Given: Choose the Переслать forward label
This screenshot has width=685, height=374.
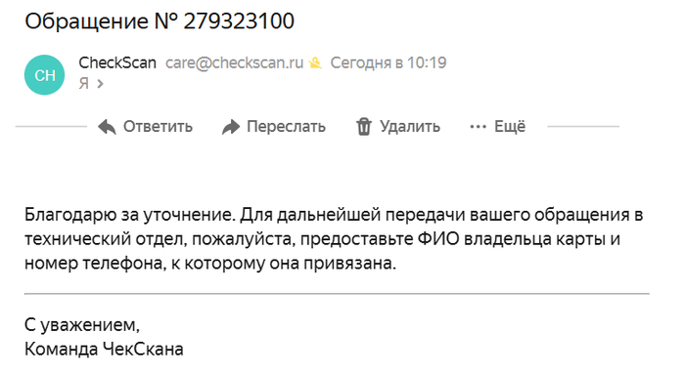Looking at the screenshot, I should point(286,126).
